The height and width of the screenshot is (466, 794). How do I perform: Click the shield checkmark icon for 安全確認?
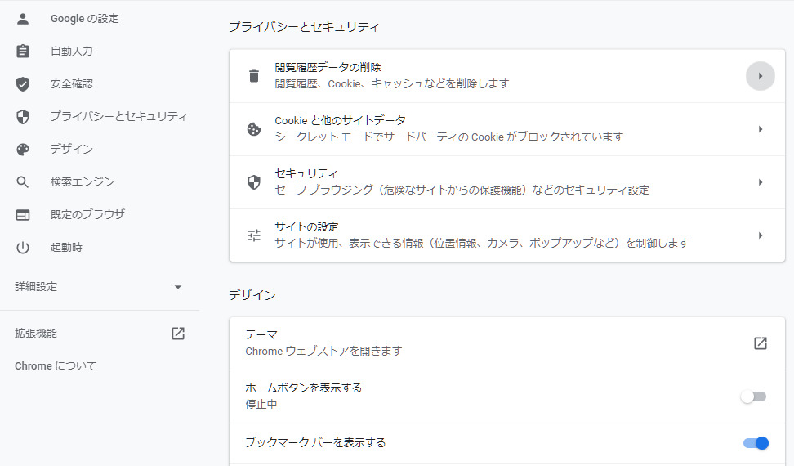pos(23,83)
